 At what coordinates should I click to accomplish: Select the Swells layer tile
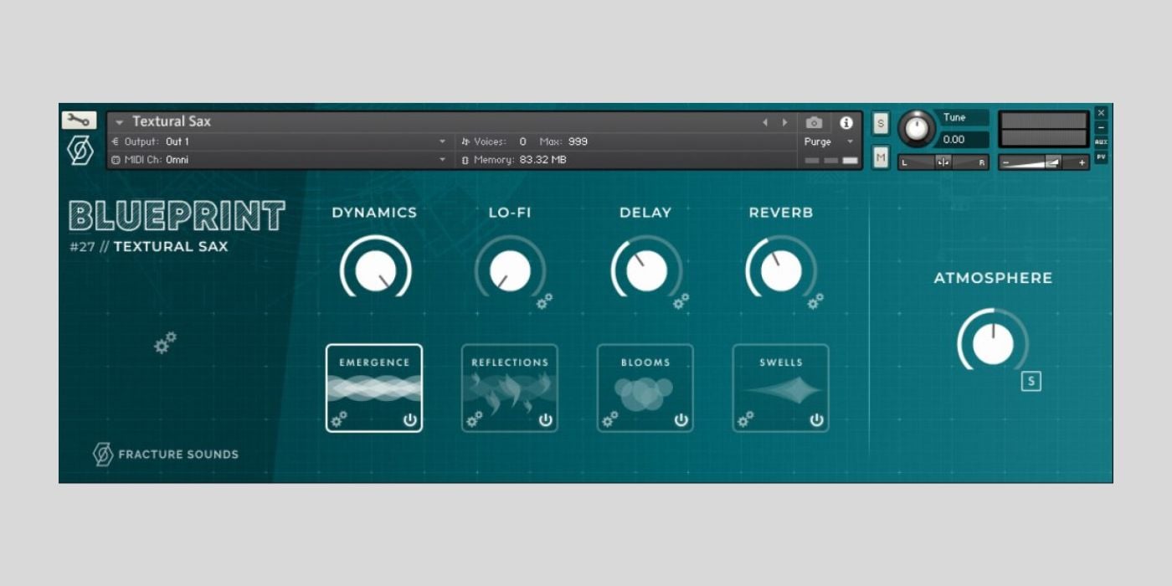(781, 388)
